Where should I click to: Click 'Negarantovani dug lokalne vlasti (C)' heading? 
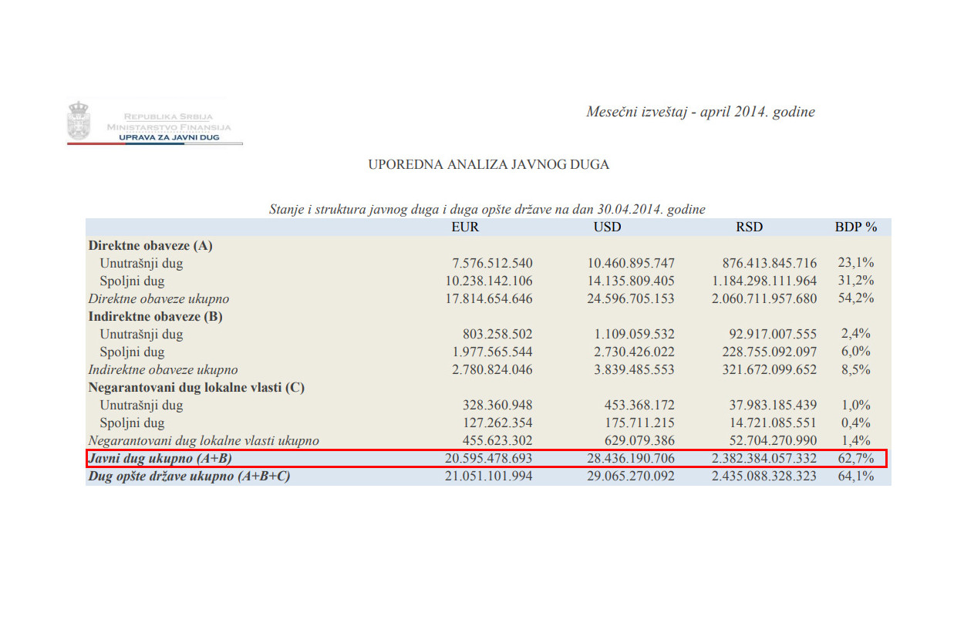[x=197, y=387]
